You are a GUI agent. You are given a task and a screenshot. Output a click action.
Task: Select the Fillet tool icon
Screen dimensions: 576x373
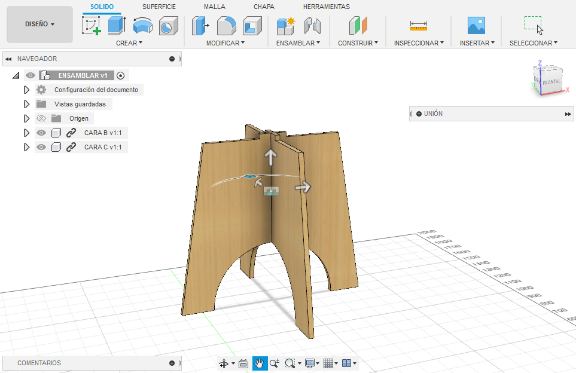click(x=226, y=26)
